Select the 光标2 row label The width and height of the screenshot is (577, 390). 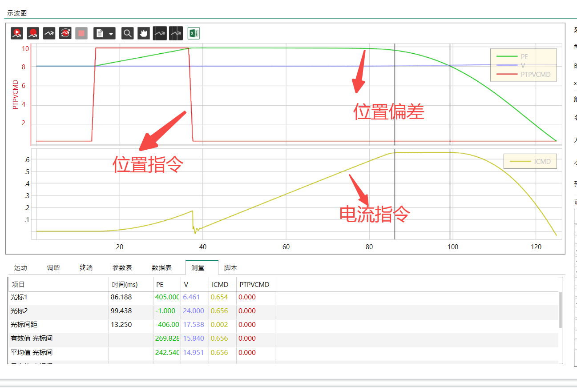pyautogui.click(x=19, y=310)
